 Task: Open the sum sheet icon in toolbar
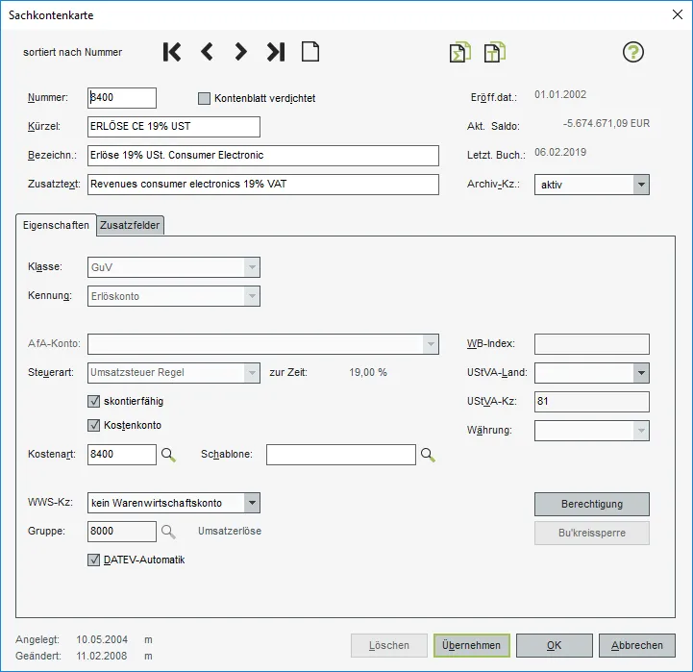pos(459,53)
